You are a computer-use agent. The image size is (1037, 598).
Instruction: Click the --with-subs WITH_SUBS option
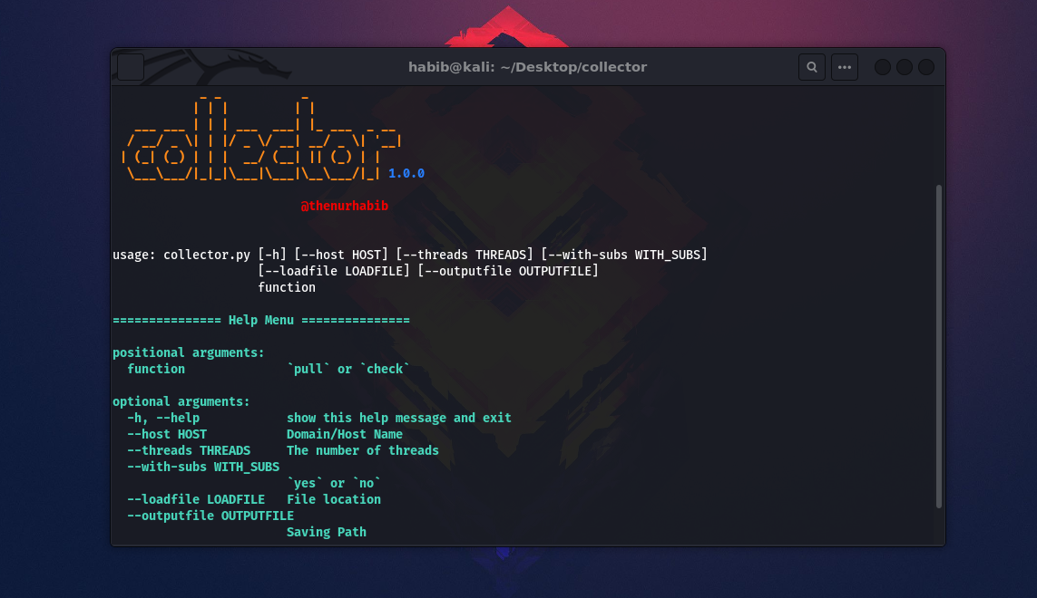point(203,467)
